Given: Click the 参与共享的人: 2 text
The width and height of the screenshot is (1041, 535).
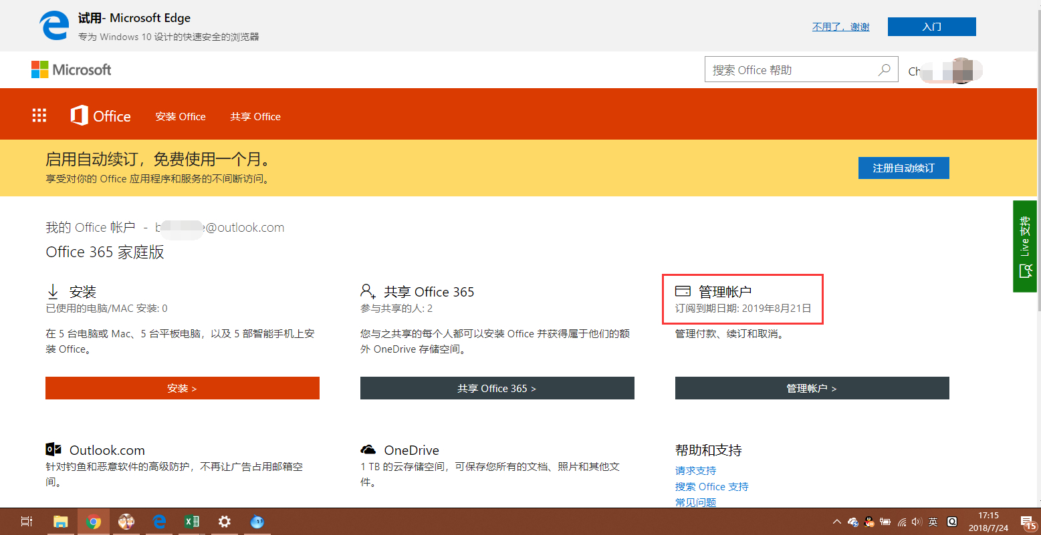Looking at the screenshot, I should click(396, 309).
